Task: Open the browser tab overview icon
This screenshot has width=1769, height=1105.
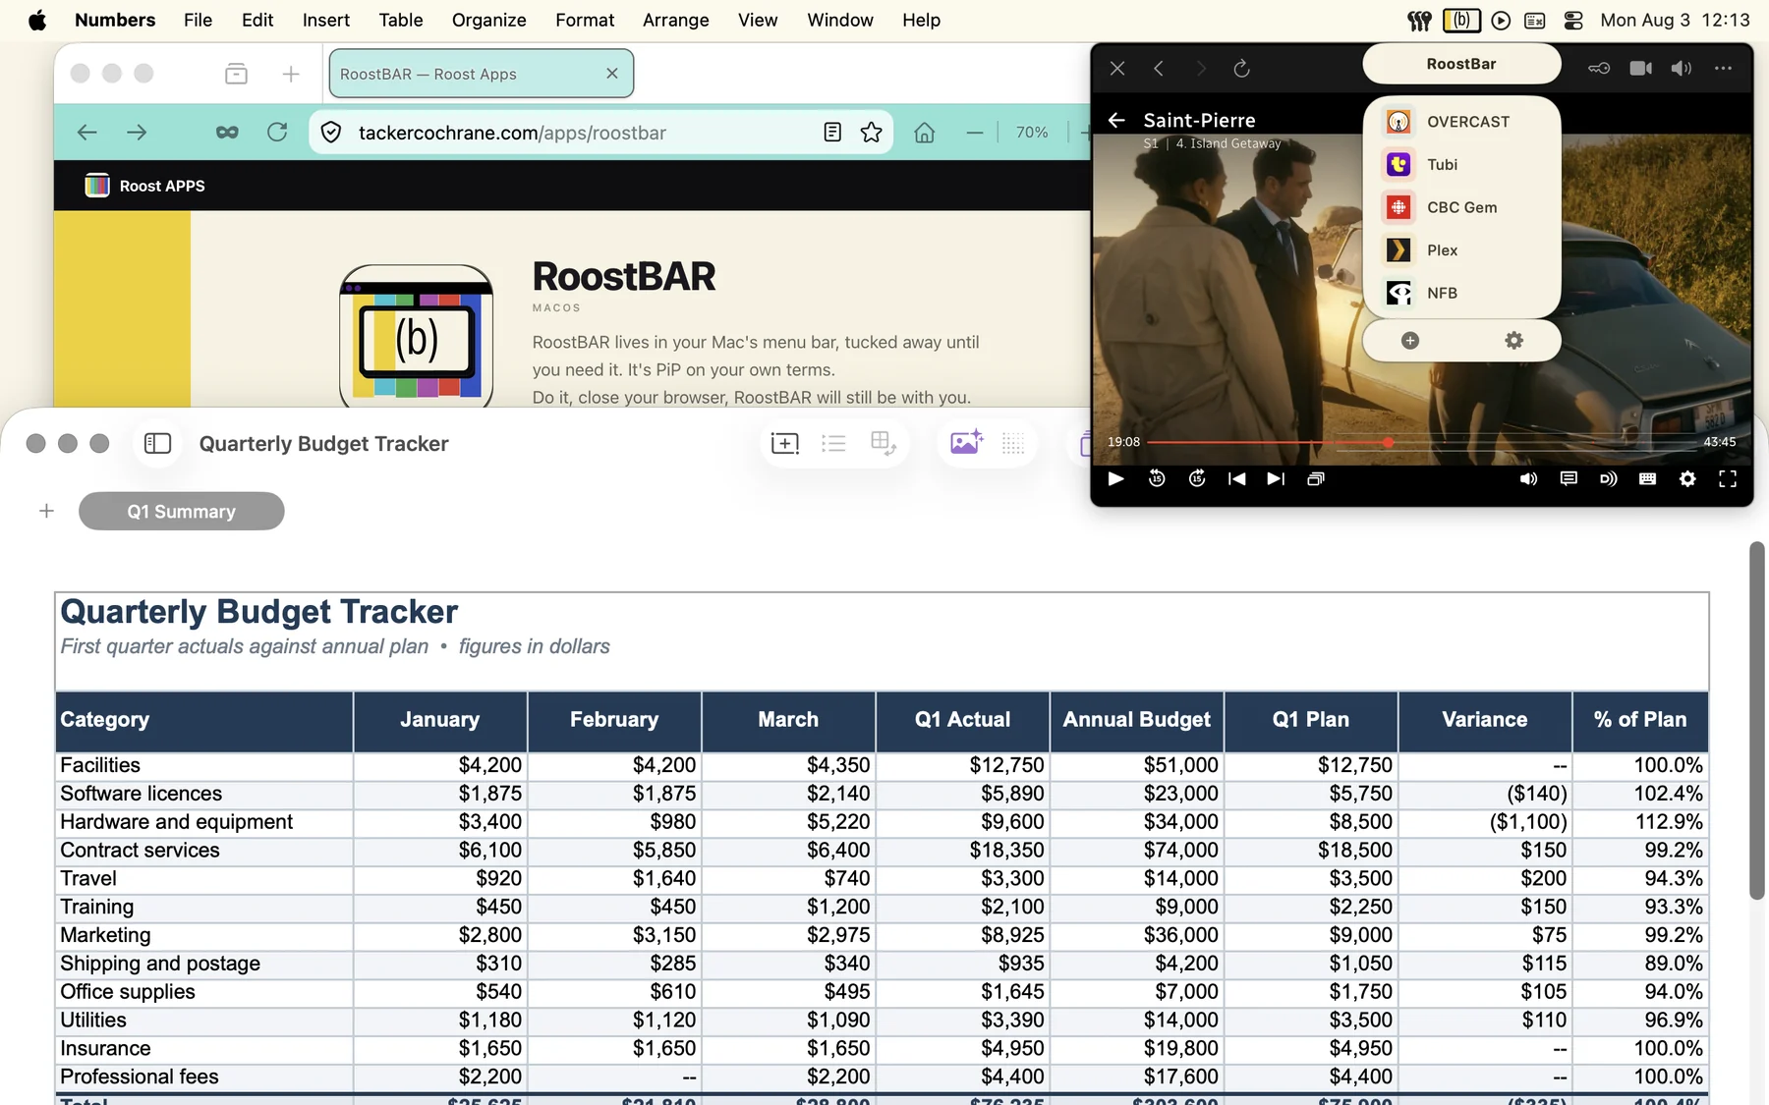Action: tap(236, 74)
